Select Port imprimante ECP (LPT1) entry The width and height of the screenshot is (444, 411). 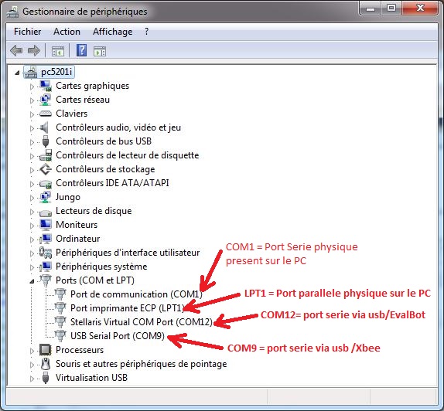pos(128,308)
